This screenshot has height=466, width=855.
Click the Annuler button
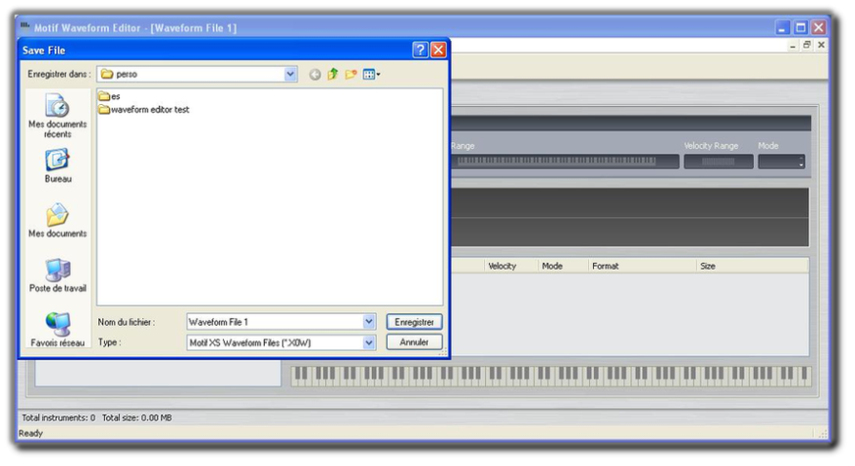tap(414, 342)
